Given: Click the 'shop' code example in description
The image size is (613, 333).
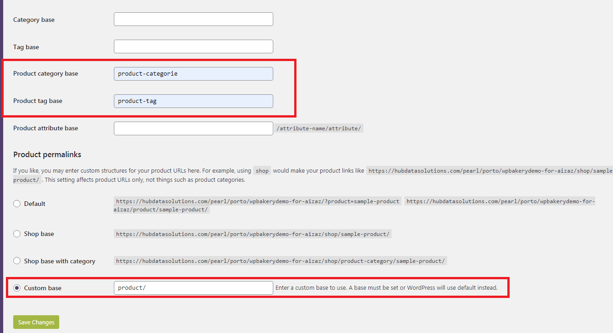Looking at the screenshot, I should pyautogui.click(x=262, y=171).
